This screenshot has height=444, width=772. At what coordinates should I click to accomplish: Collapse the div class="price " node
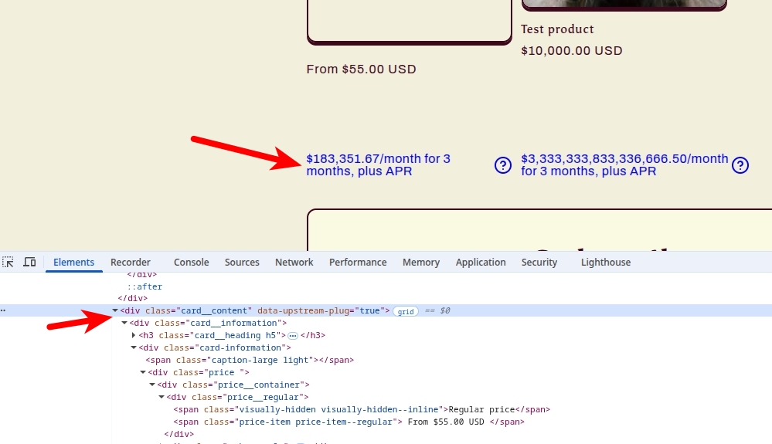[143, 372]
